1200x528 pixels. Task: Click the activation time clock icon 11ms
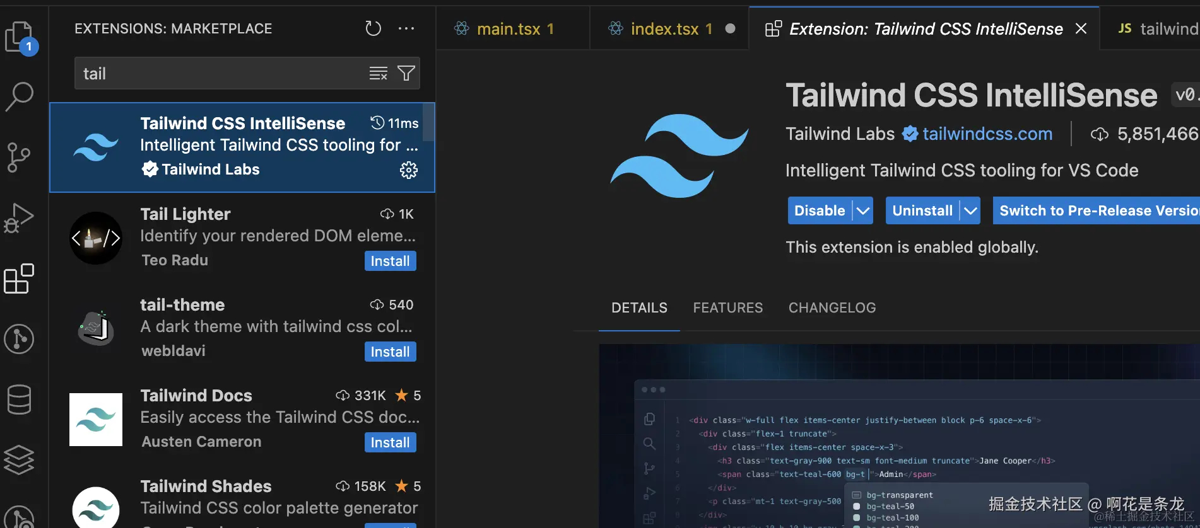(x=377, y=123)
